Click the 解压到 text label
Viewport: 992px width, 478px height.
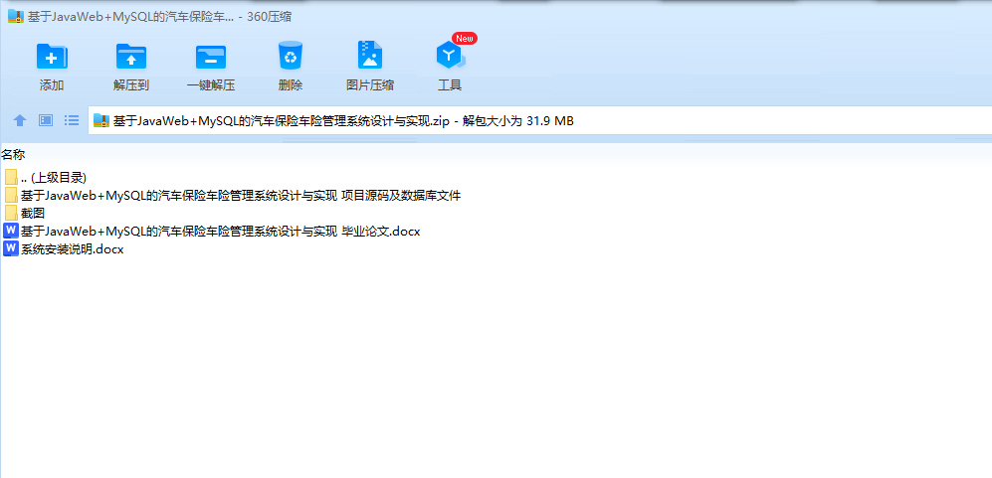tap(131, 85)
